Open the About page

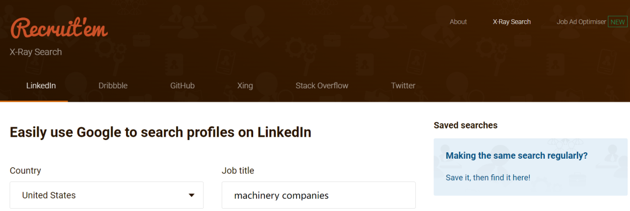458,22
